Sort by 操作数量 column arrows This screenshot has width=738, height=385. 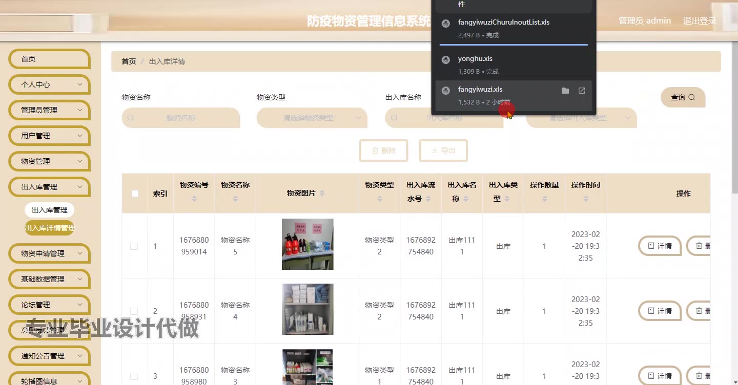pos(544,199)
